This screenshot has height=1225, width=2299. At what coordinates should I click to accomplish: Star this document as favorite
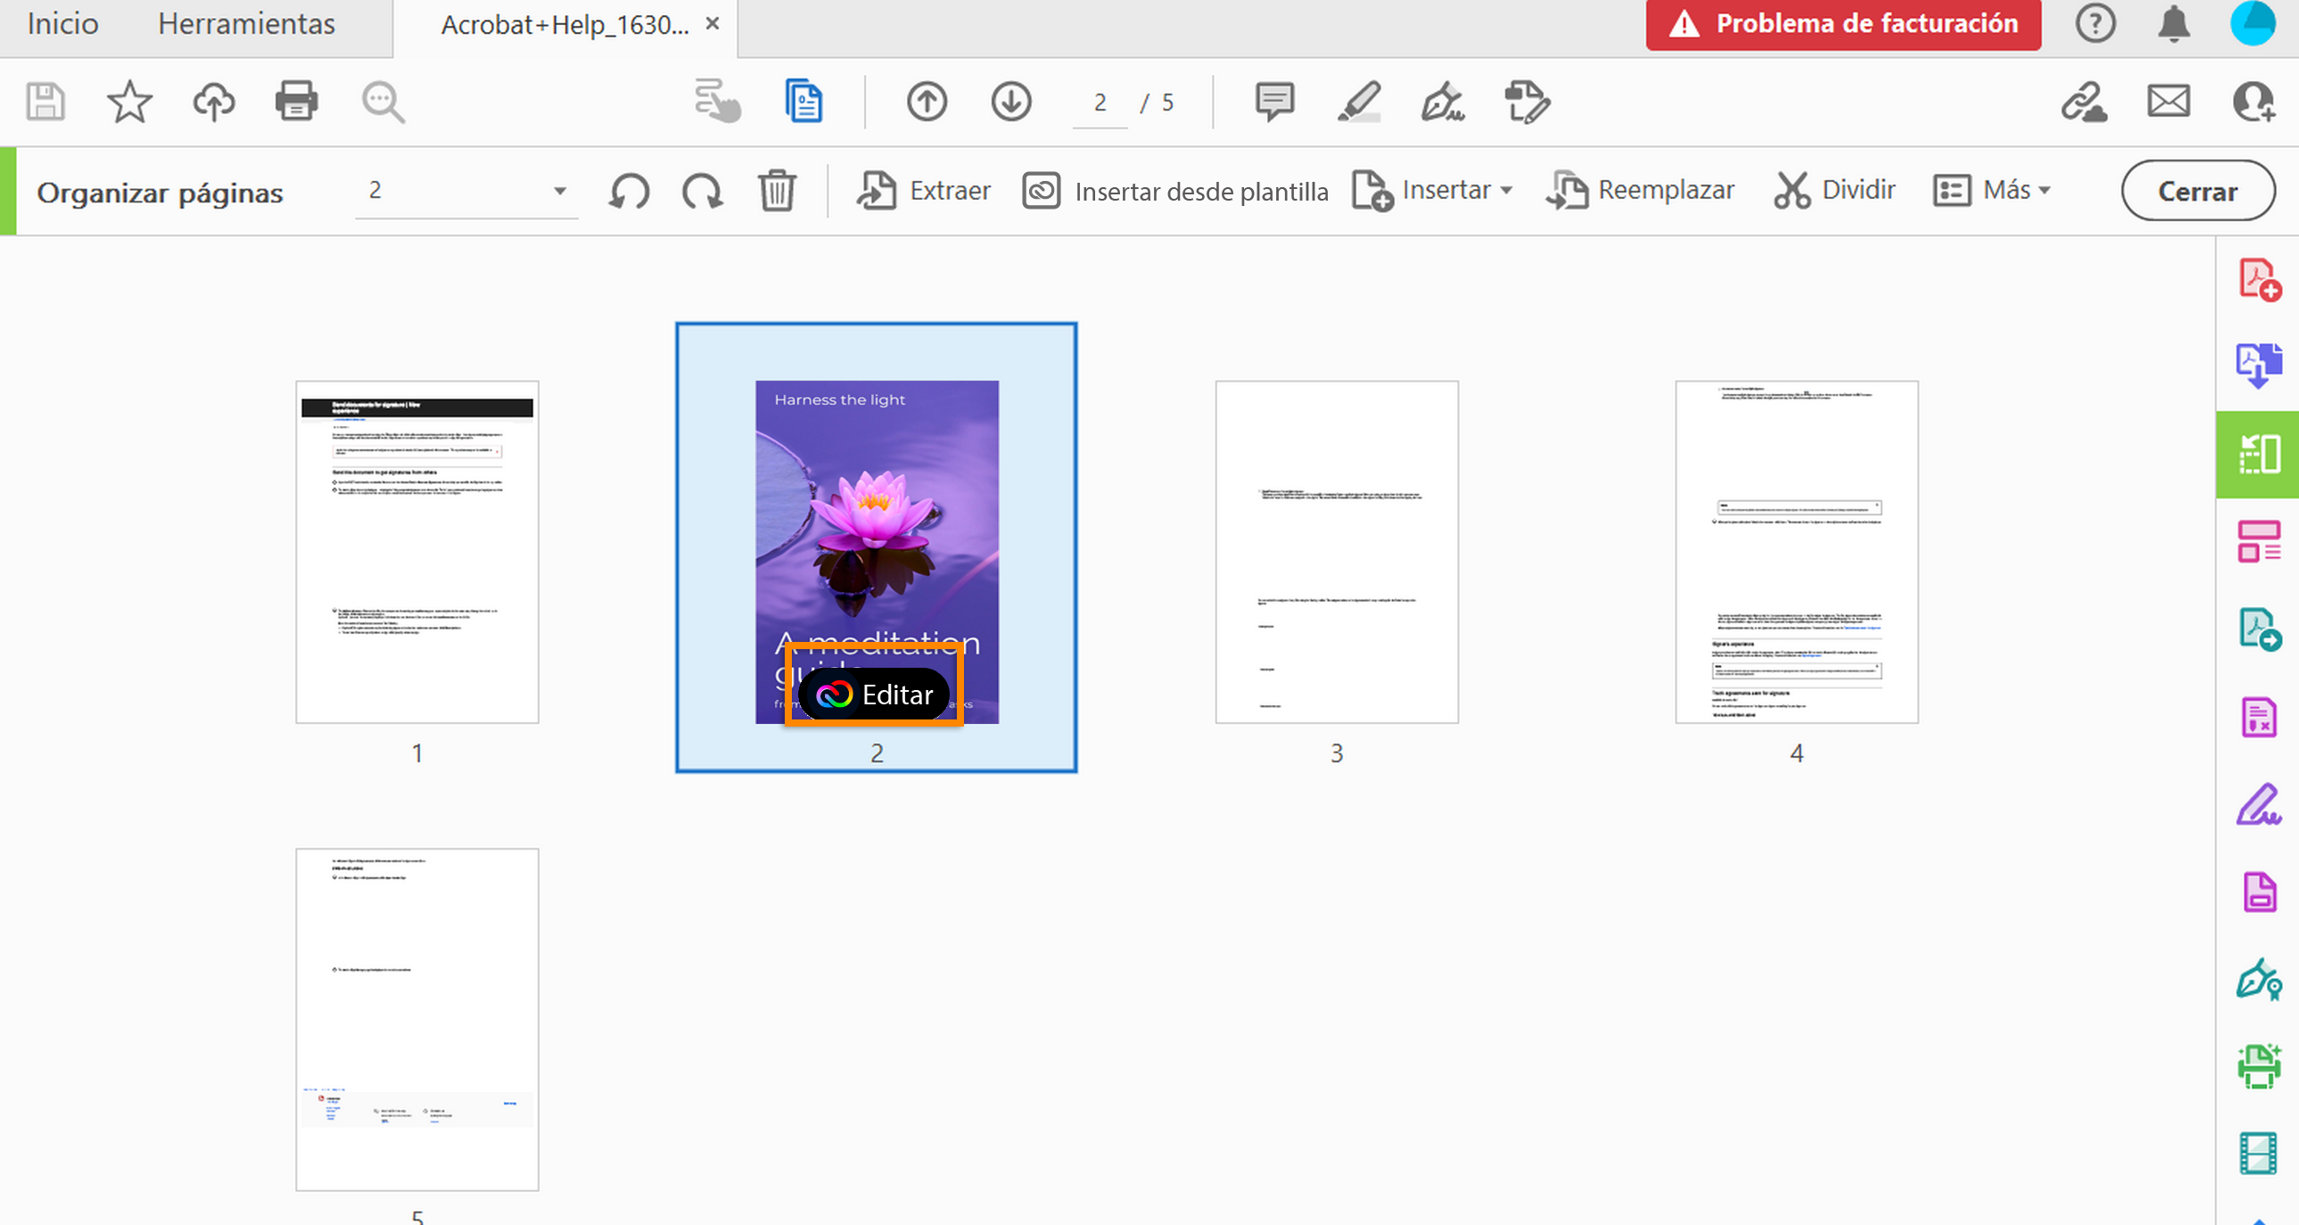[129, 101]
